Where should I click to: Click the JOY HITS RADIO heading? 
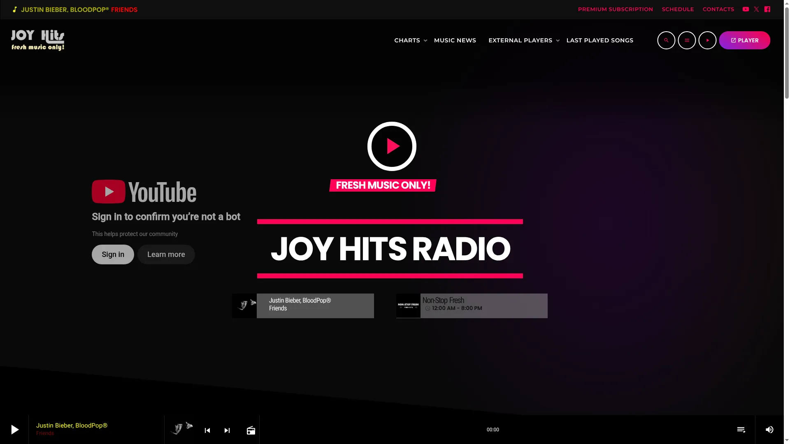click(390, 249)
